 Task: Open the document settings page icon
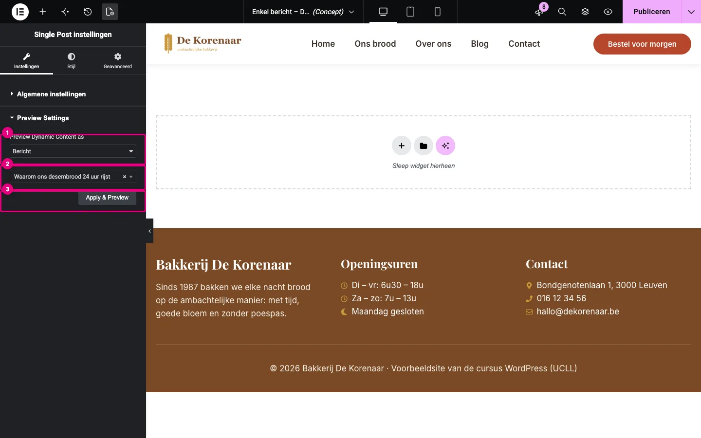point(110,12)
